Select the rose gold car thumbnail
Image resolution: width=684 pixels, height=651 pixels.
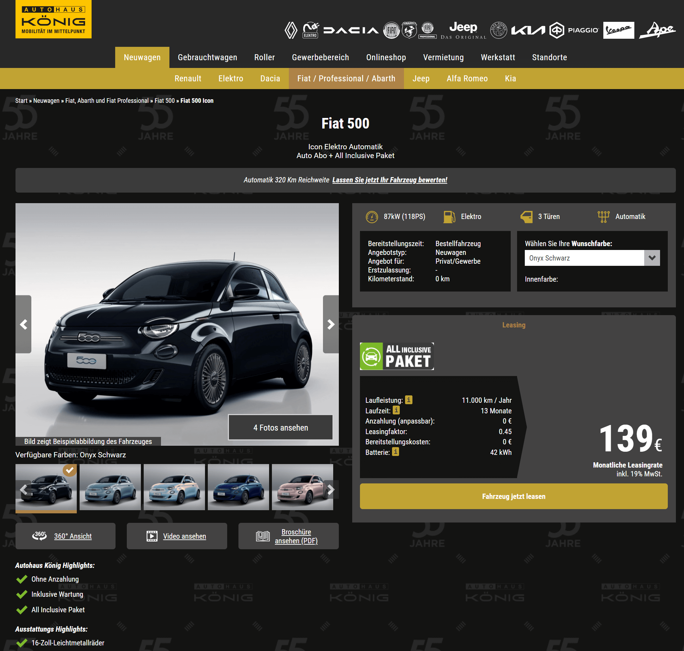[x=303, y=487]
